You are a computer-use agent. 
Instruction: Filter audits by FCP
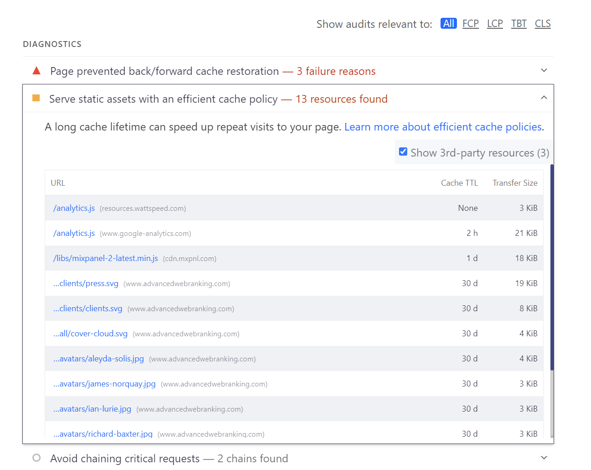point(471,23)
